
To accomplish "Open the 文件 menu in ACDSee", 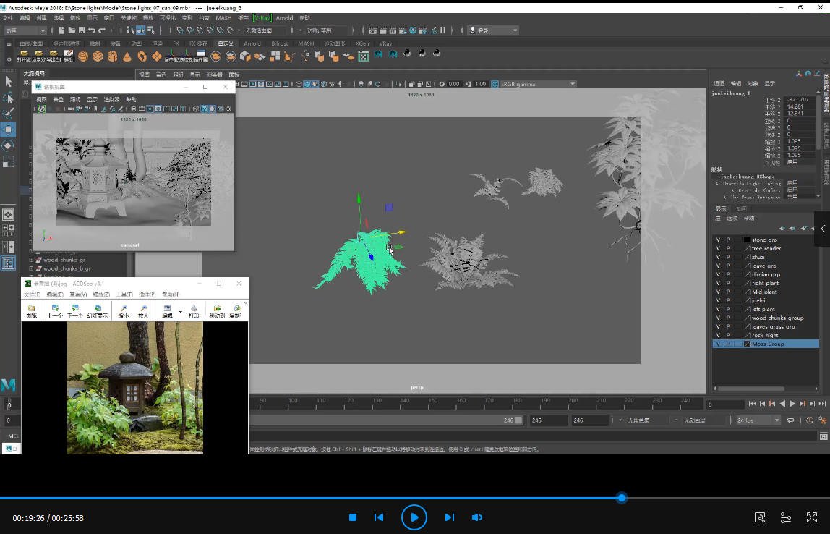I will click(31, 294).
